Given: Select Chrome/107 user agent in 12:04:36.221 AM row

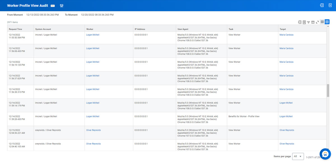Looking at the screenshot, I should pyautogui.click(x=198, y=133).
